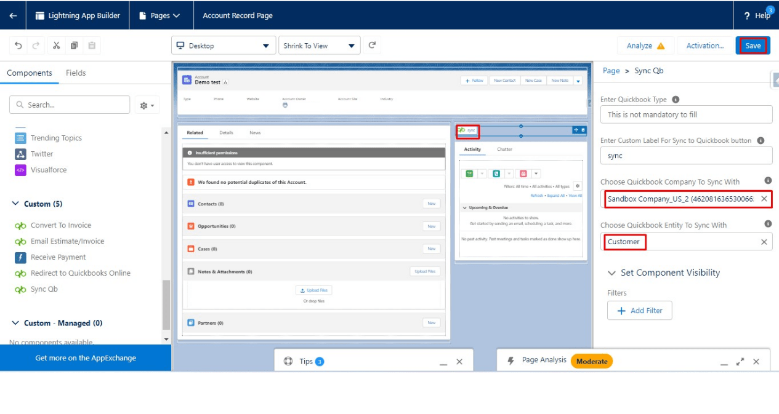Image resolution: width=779 pixels, height=414 pixels.
Task: Select the sync component on canvas
Action: 467,130
